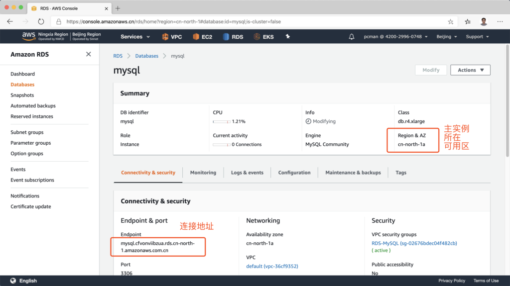The image size is (510, 286).
Task: Click the default VPC link
Action: [x=272, y=266]
